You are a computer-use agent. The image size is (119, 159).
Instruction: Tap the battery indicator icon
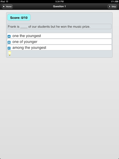(117, 2)
